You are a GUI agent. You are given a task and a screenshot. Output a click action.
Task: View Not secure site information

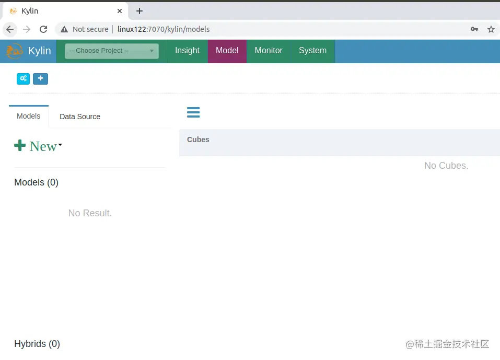(85, 29)
